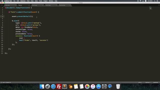Viewport: 160px width, 90px height.
Task: Open the AirPlay display menu icon
Action: click(143, 1)
